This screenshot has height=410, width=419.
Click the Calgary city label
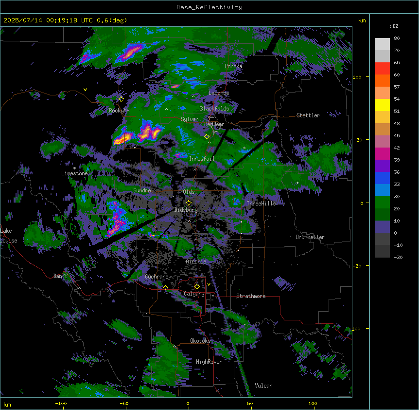tap(194, 294)
